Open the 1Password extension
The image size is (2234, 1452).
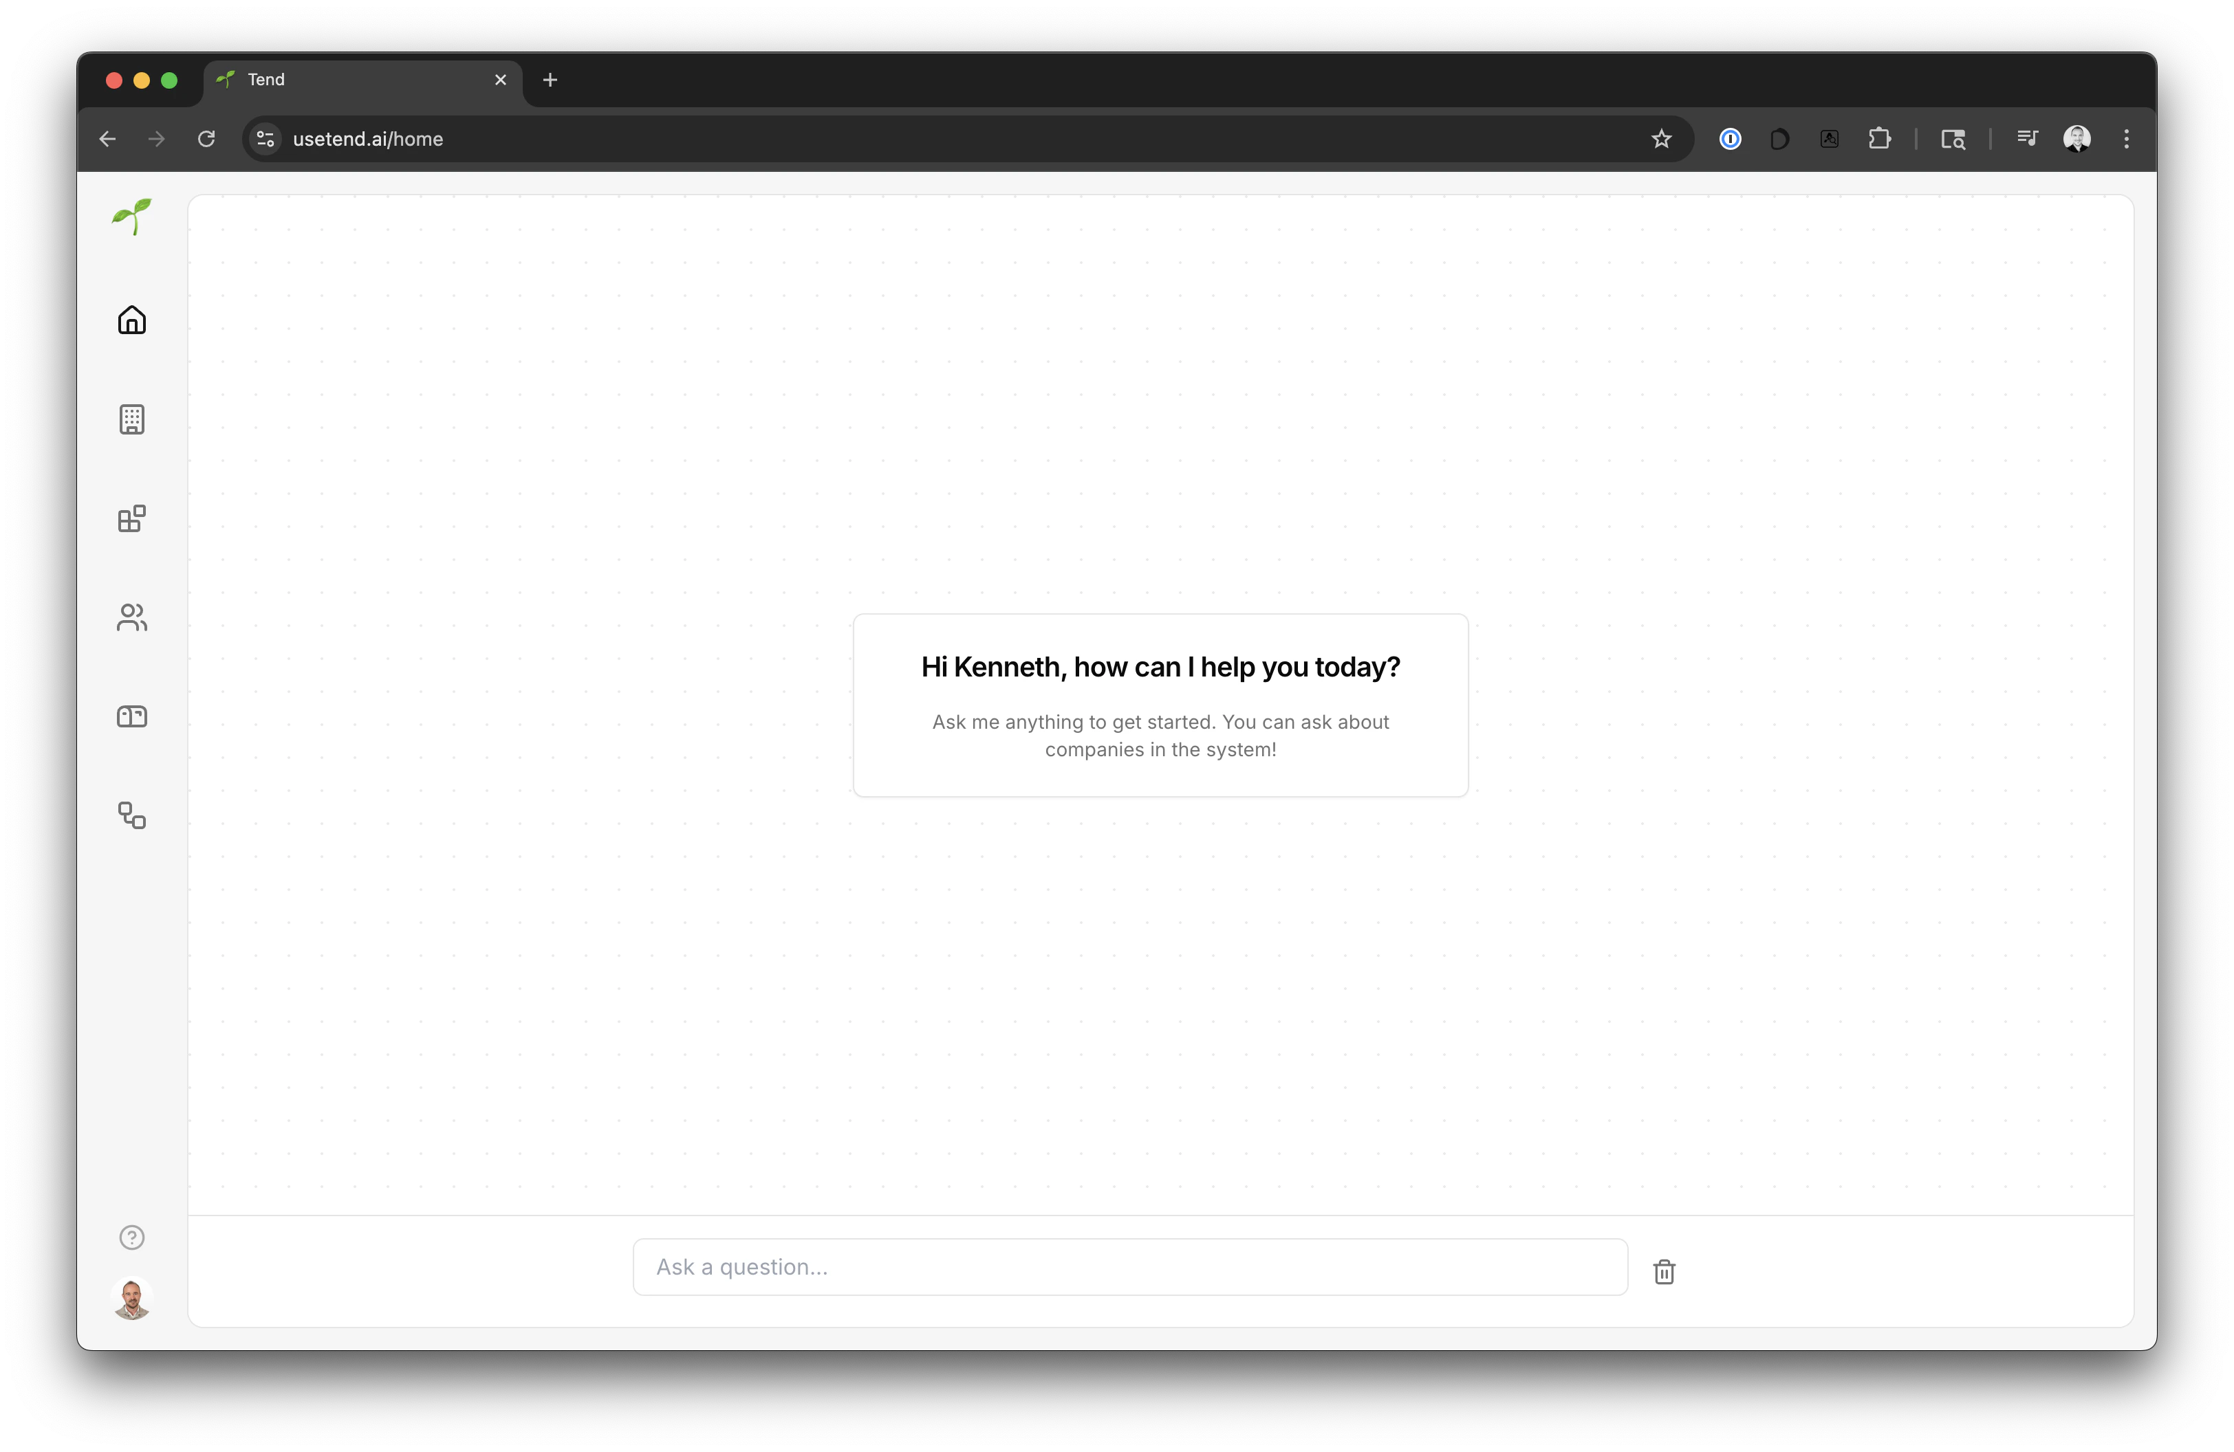click(x=1730, y=138)
